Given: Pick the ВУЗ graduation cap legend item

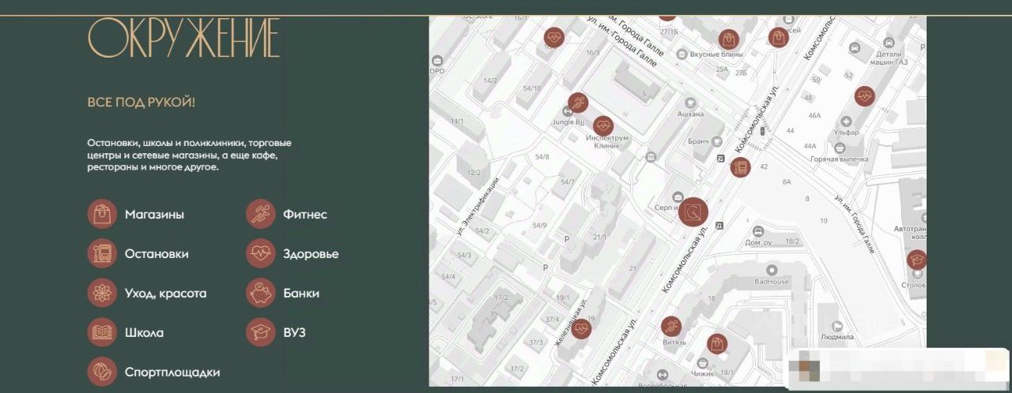Looking at the screenshot, I should [275, 332].
